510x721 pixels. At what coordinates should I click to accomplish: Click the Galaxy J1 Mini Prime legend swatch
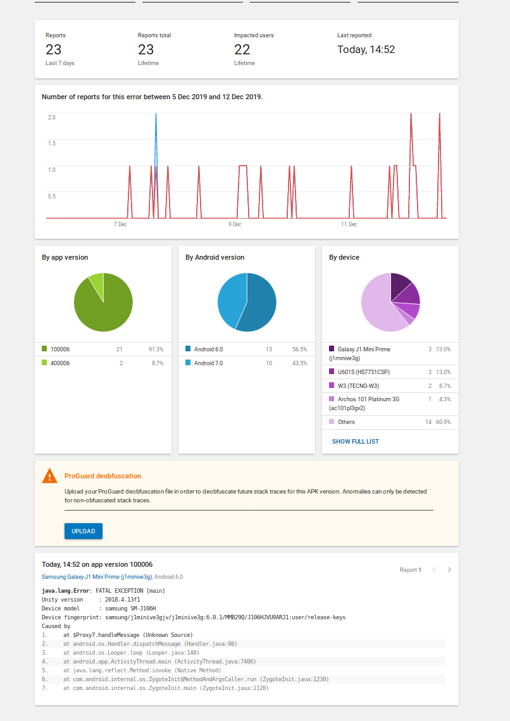click(332, 349)
